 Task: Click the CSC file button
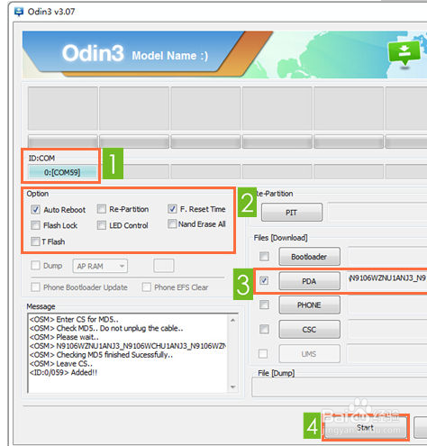[309, 330]
